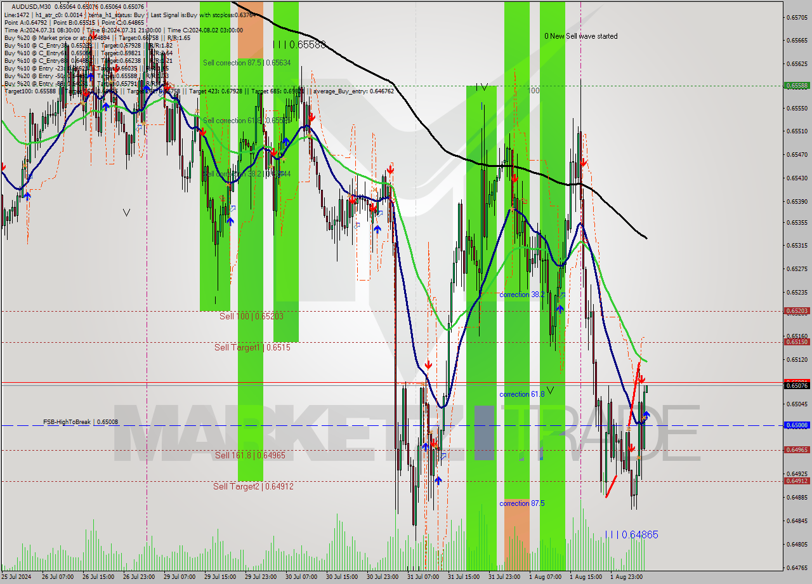Click the red 0.64965 price axis tag

(x=797, y=450)
